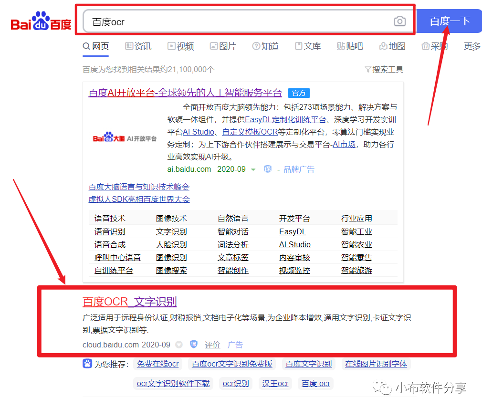Open the 自训练平台 link

[114, 270]
